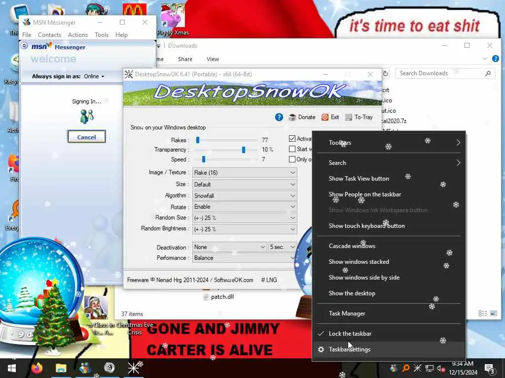Screen dimensions: 505x378
Task: Open Downloads window help icon
Action: tap(496, 59)
